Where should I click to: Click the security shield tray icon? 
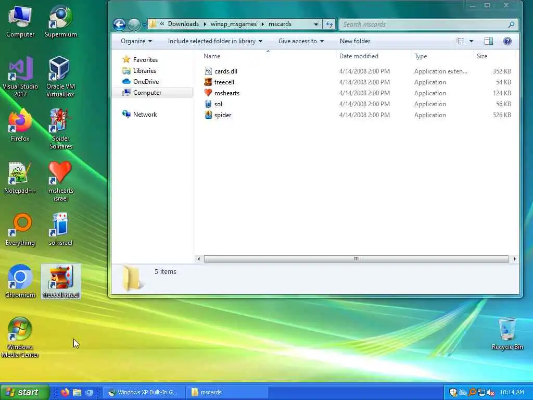tap(453, 392)
